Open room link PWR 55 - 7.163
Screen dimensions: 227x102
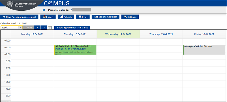[x=71, y=49]
